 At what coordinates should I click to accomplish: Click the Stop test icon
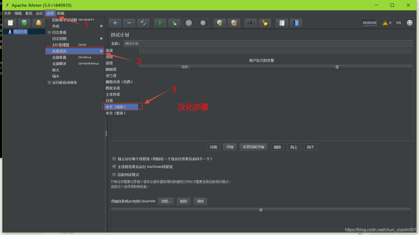(x=188, y=23)
